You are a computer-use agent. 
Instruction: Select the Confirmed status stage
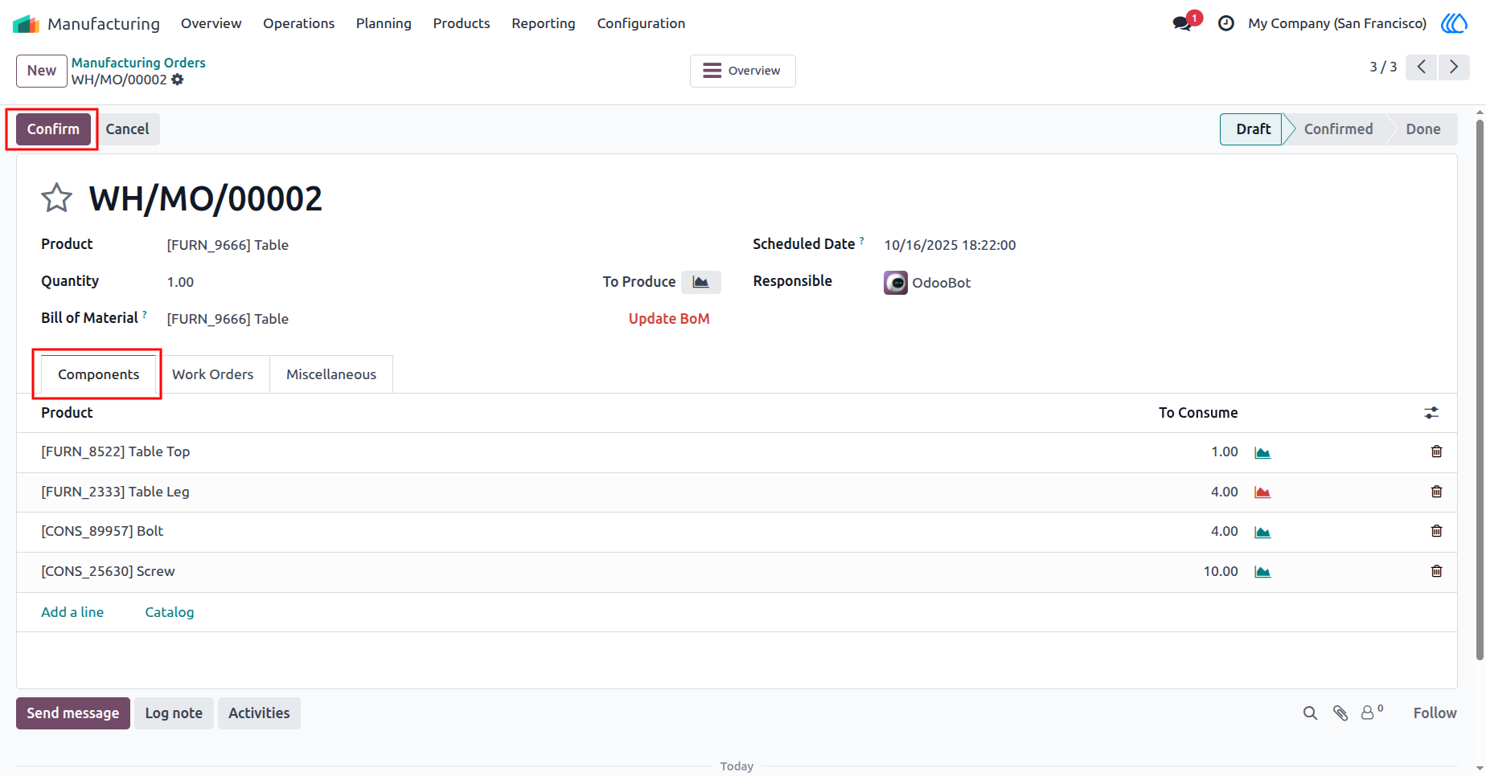1338,129
